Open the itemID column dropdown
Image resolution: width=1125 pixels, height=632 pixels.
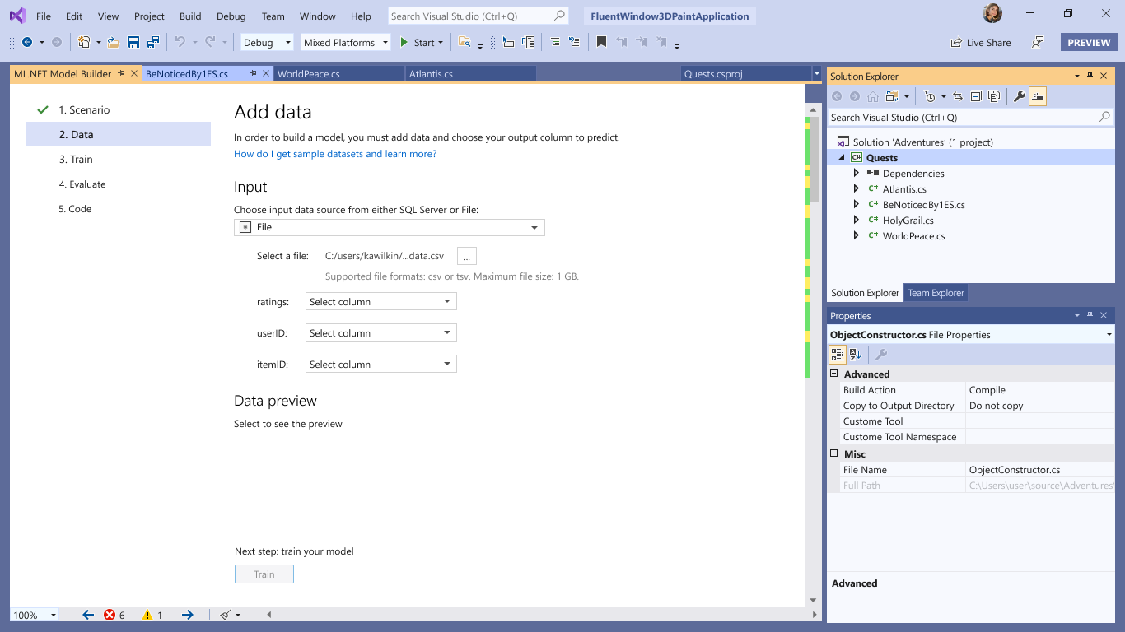coord(380,365)
